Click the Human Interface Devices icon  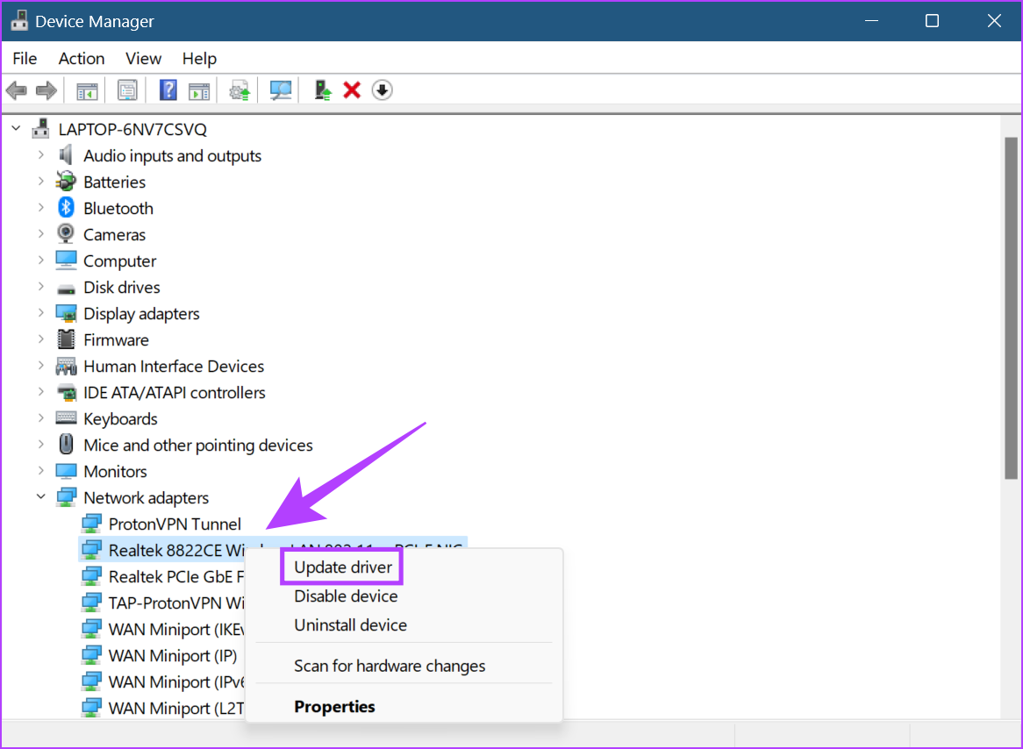pos(66,366)
